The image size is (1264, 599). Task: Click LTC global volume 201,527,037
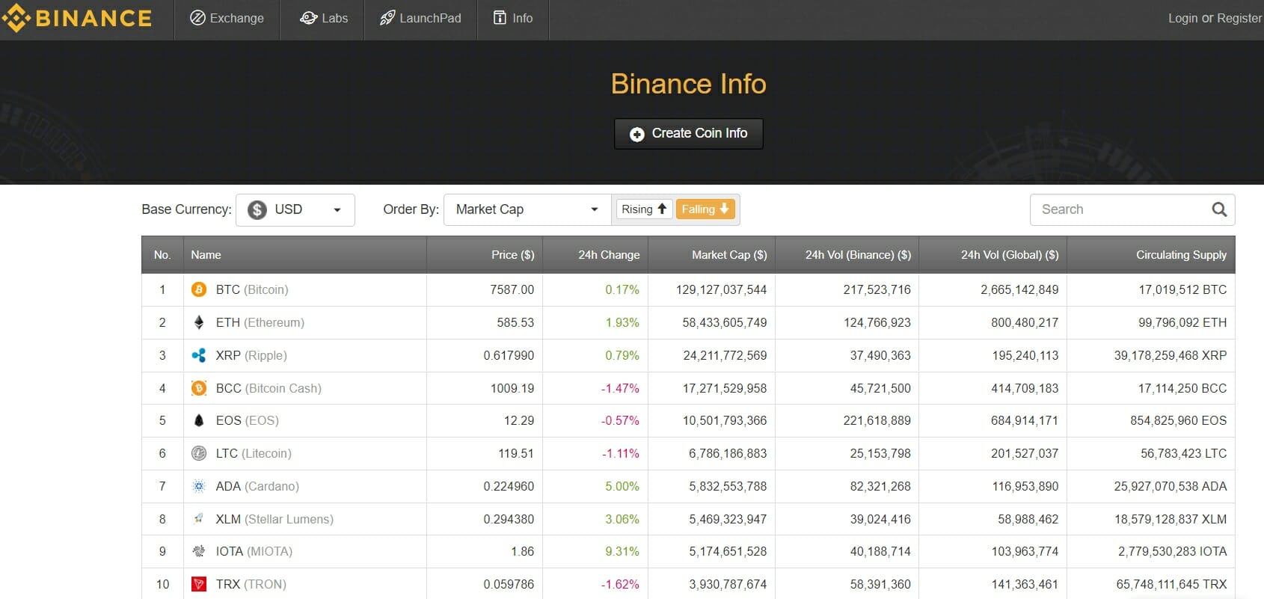tap(1025, 453)
